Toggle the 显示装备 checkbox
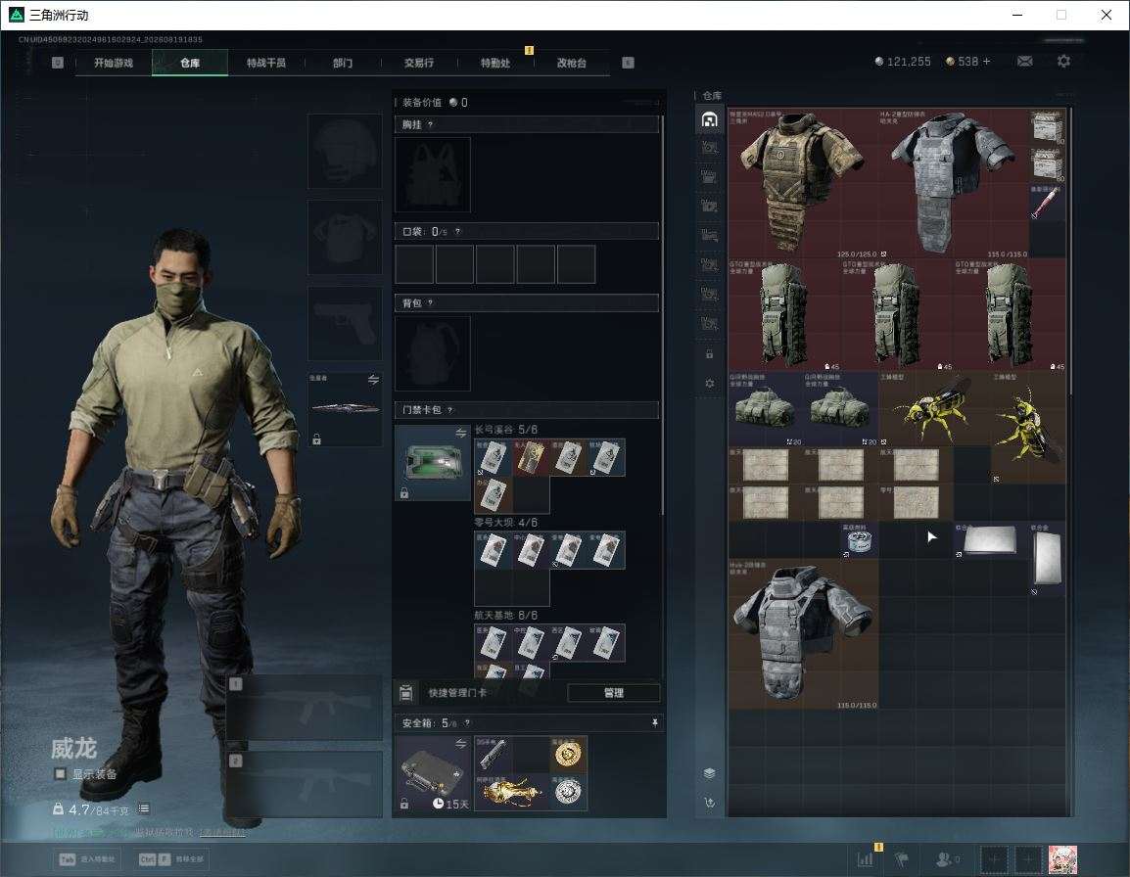The width and height of the screenshot is (1130, 877). pyautogui.click(x=61, y=774)
